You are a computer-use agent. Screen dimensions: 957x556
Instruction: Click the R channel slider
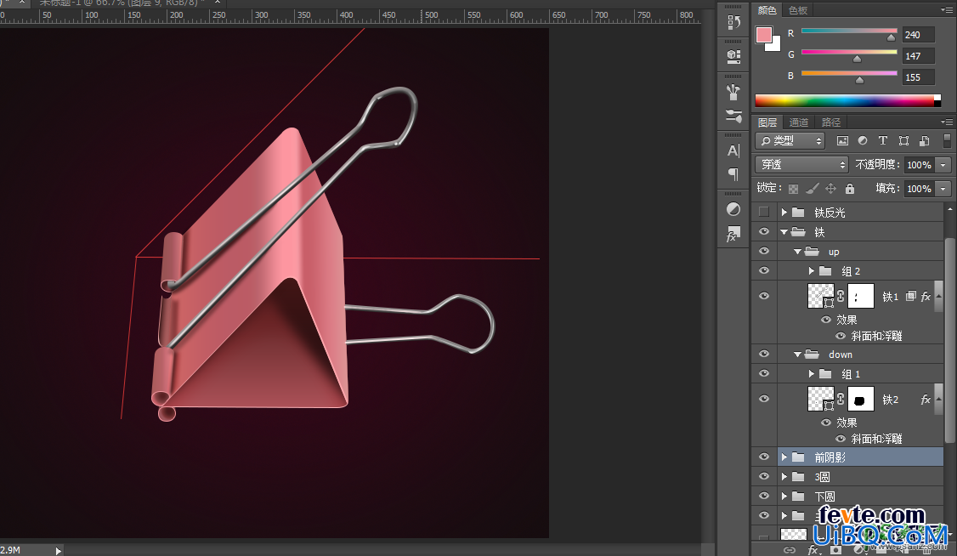click(849, 31)
